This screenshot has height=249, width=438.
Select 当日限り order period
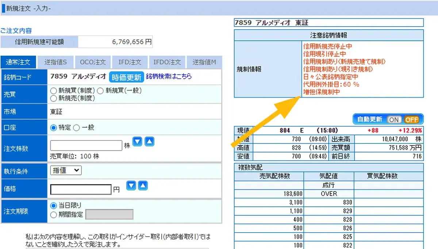pos(53,206)
